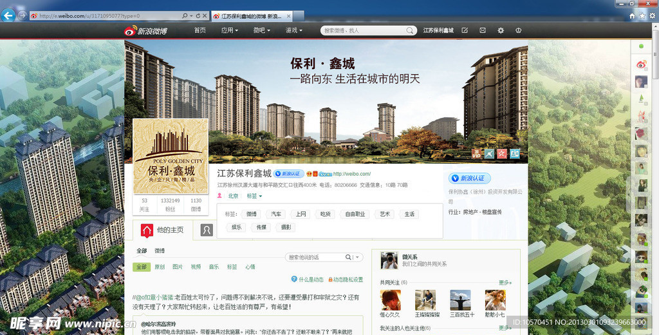Click the 北京 location link
The image size is (659, 335).
click(233, 196)
